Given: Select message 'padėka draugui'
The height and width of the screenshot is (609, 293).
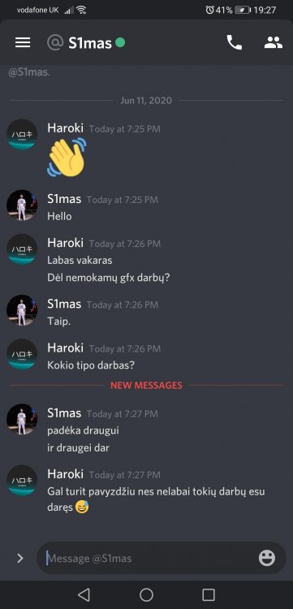Looking at the screenshot, I should point(83,430).
